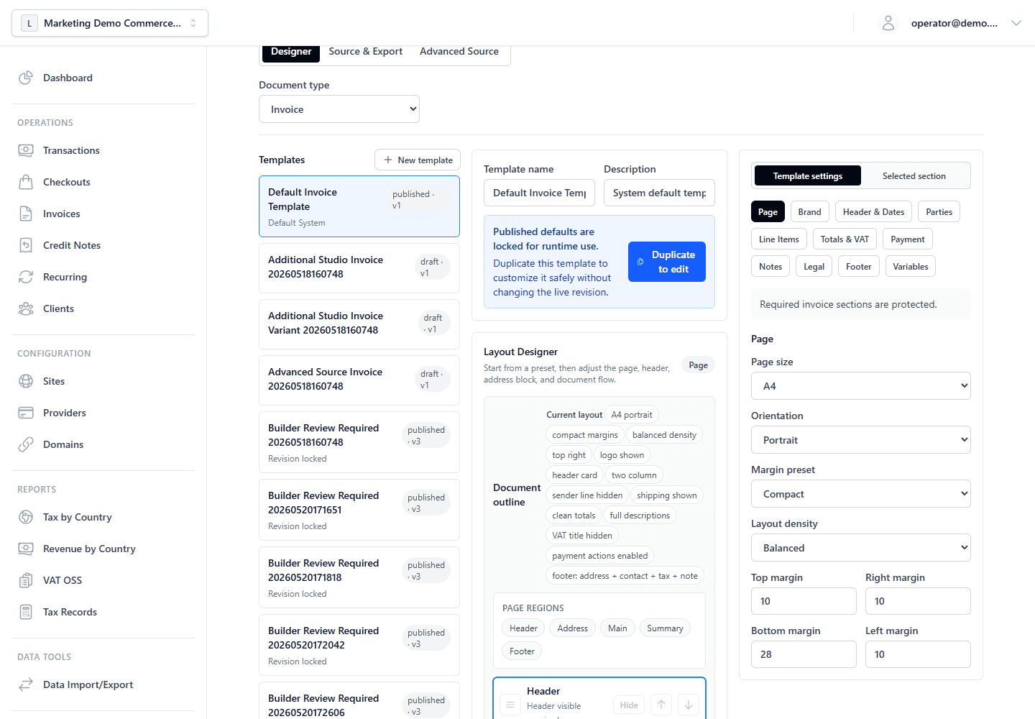This screenshot has width=1035, height=719.
Task: Open the Document type Invoice dropdown
Action: click(x=339, y=109)
